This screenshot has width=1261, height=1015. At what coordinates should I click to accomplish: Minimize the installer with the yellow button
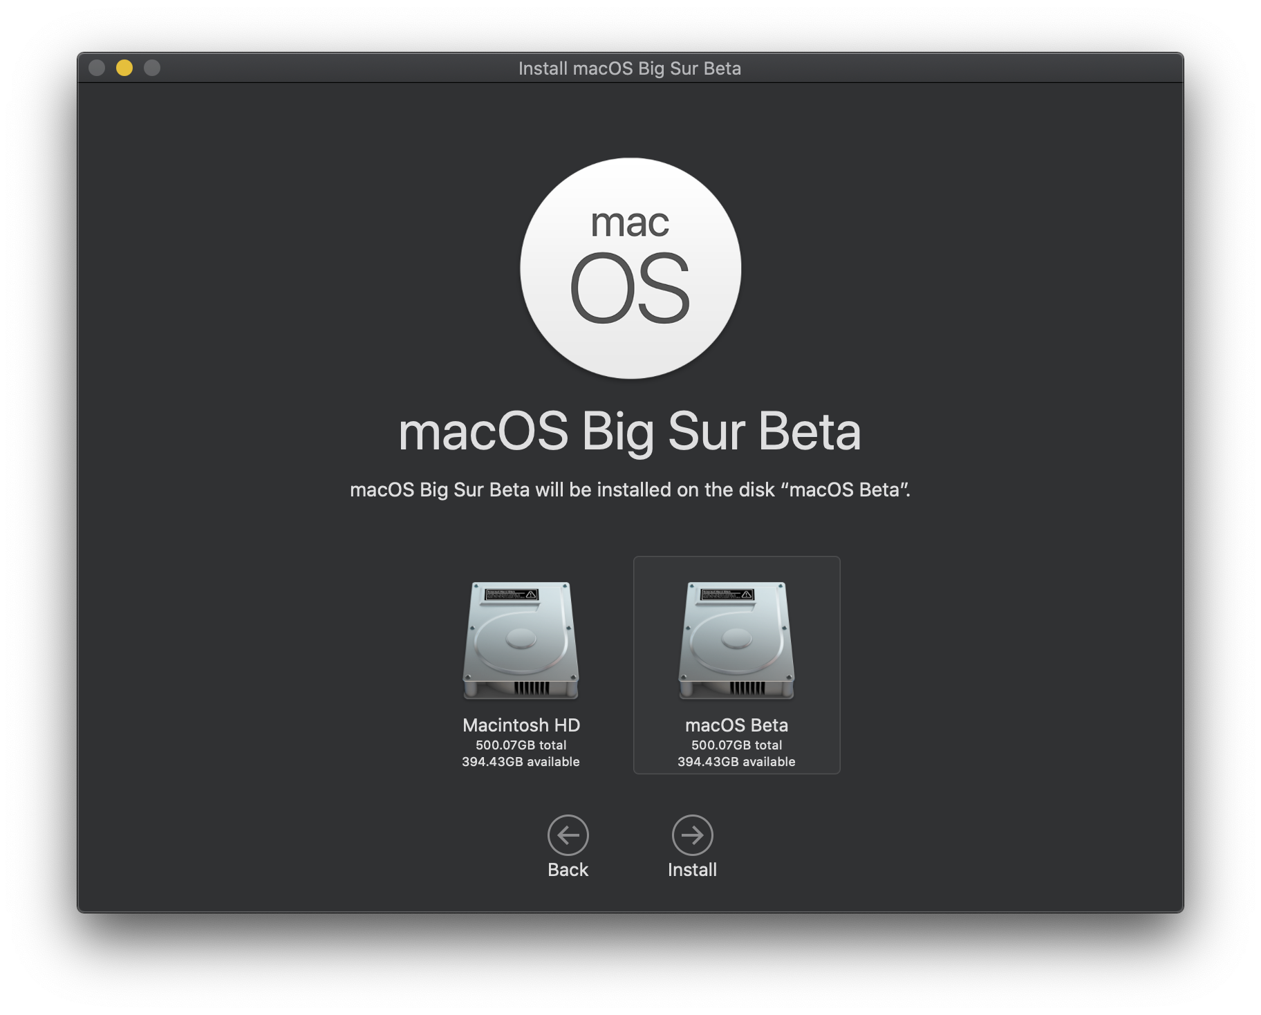pyautogui.click(x=124, y=68)
